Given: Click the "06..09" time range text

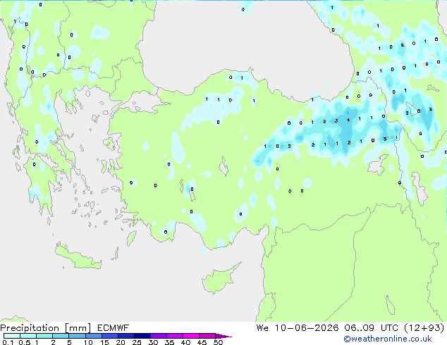Looking at the screenshot, I should point(359,328).
